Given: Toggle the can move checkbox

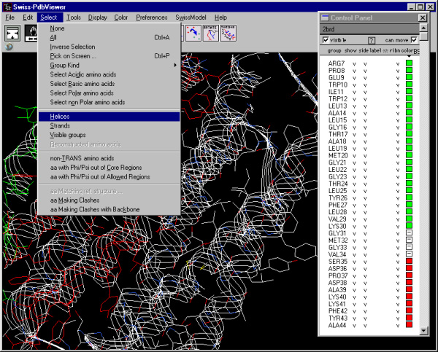Looking at the screenshot, I should 415,40.
